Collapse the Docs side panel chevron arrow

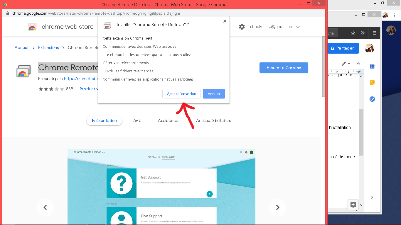click(x=372, y=197)
